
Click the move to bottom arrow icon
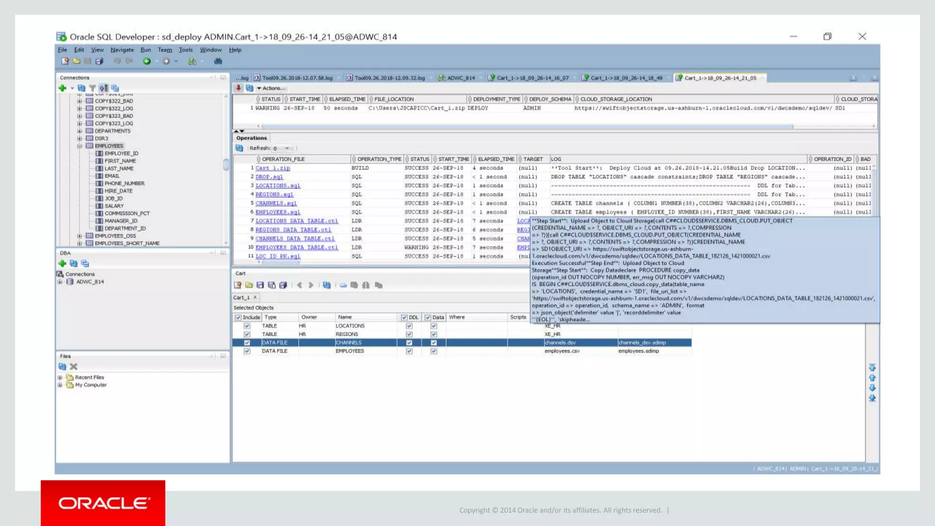[872, 398]
